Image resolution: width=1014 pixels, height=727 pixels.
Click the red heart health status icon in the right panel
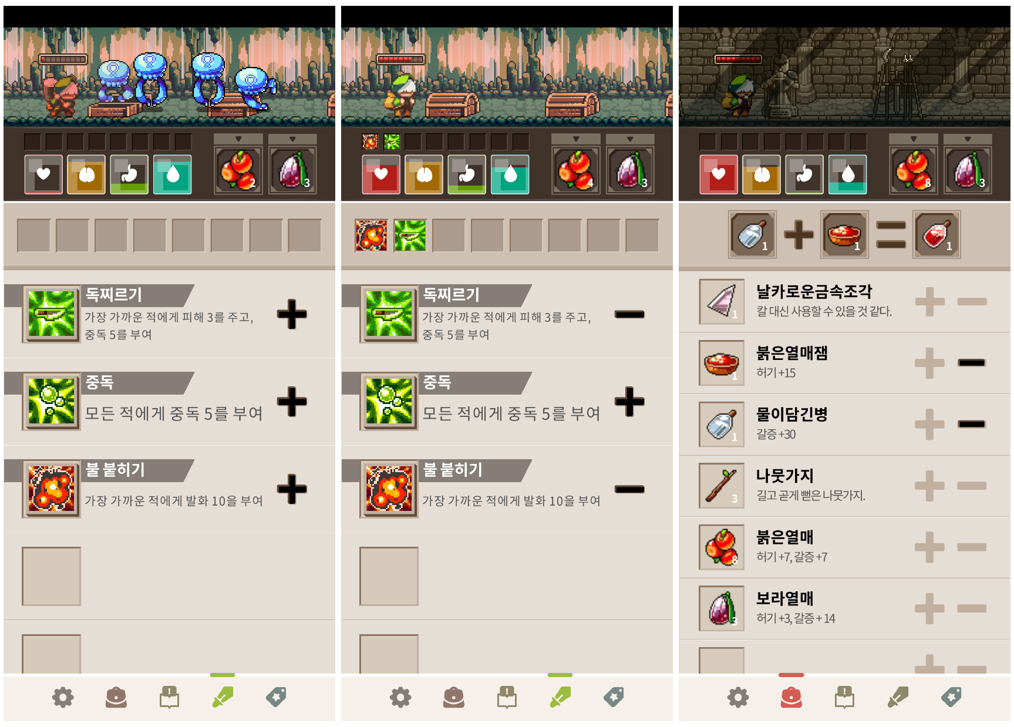coord(719,174)
